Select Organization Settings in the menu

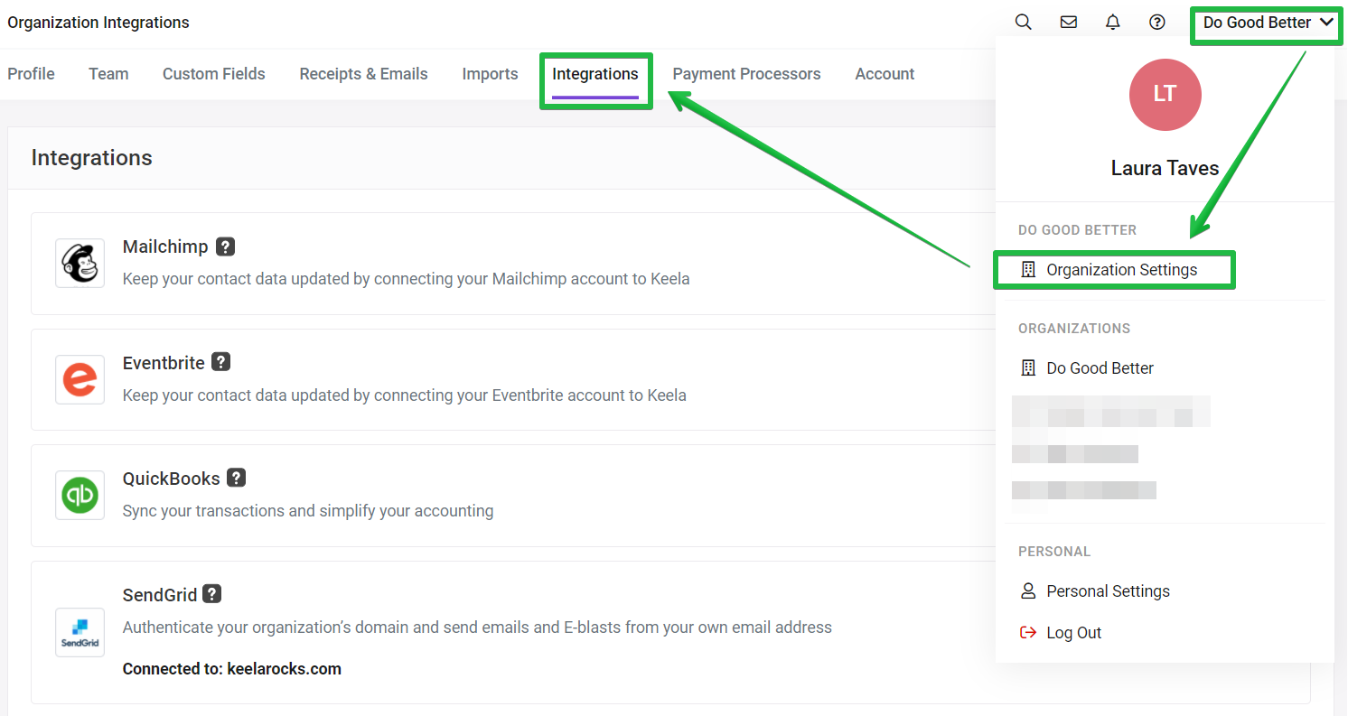[x=1114, y=270]
